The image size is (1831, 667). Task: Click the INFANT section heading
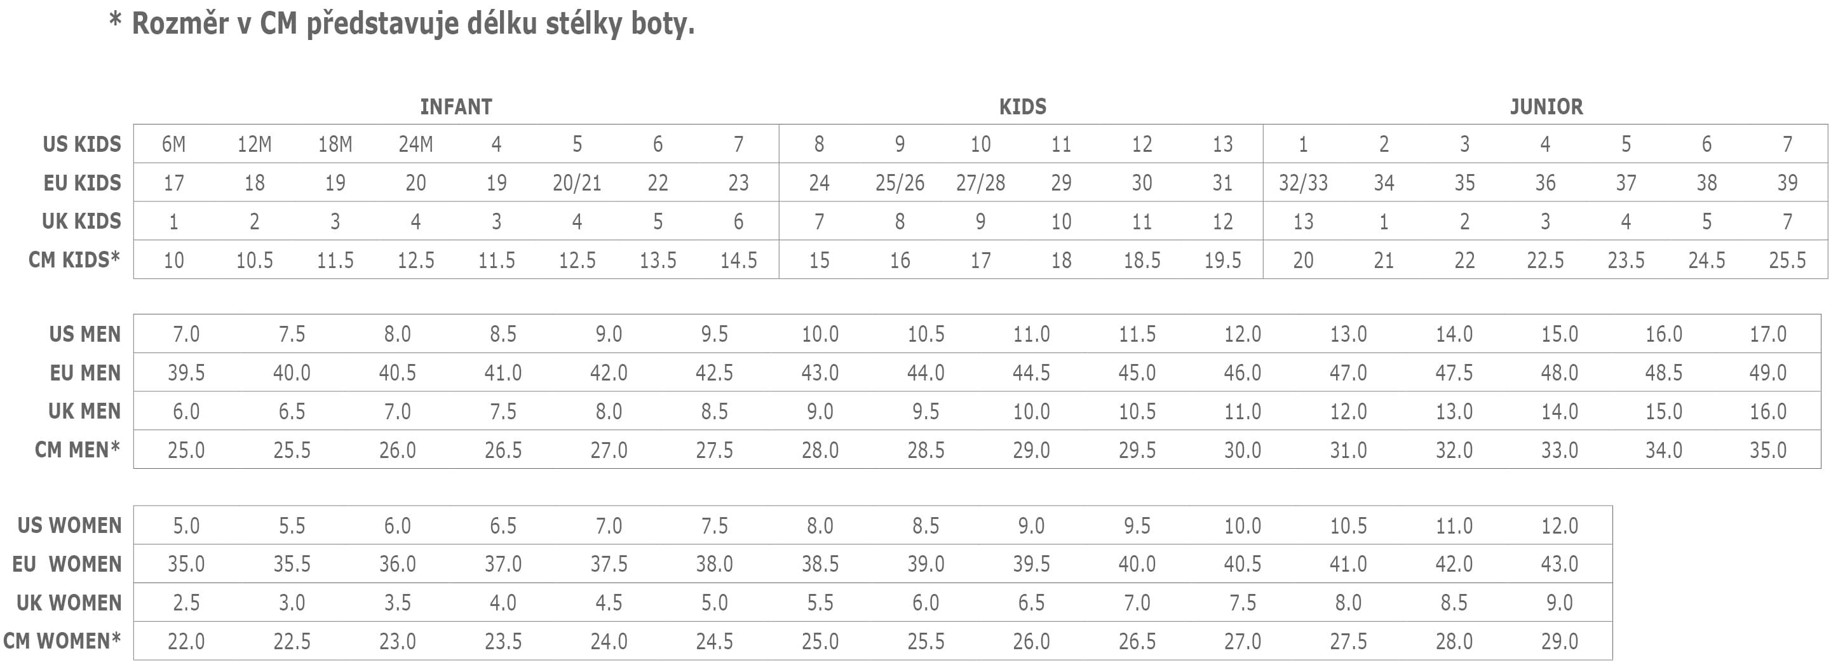point(456,107)
